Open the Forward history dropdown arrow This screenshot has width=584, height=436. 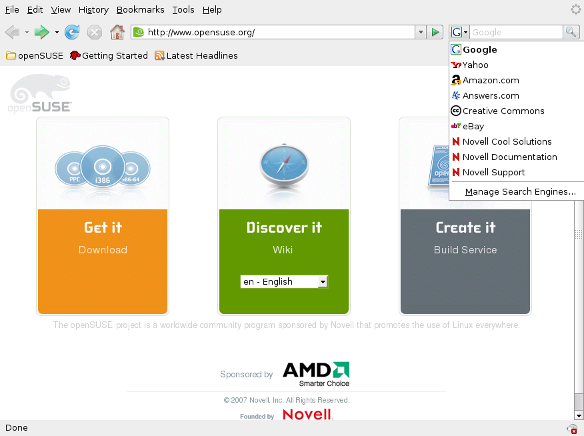pyautogui.click(x=57, y=33)
